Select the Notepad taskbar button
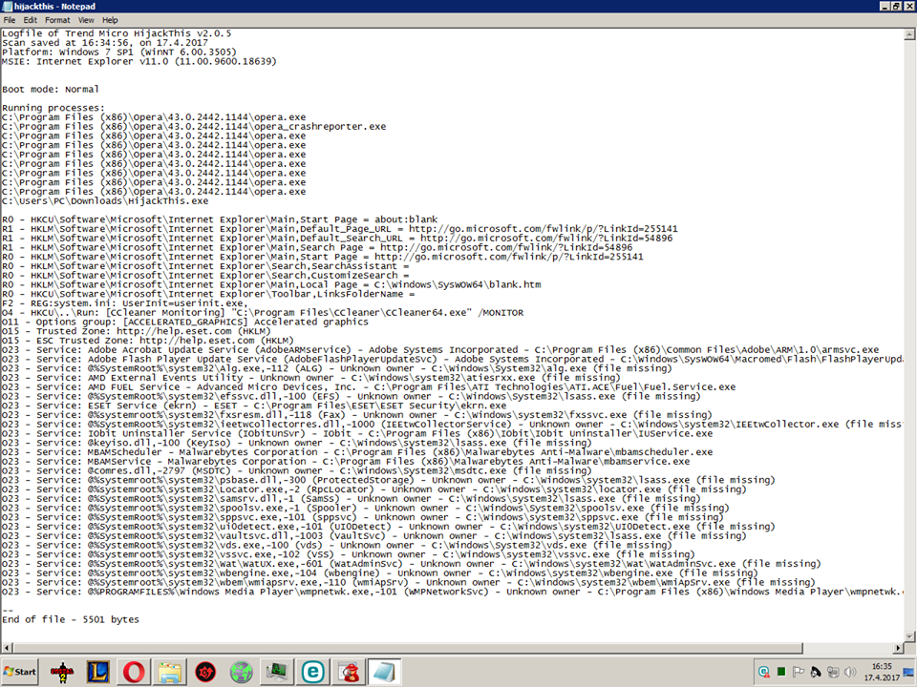 click(x=384, y=673)
